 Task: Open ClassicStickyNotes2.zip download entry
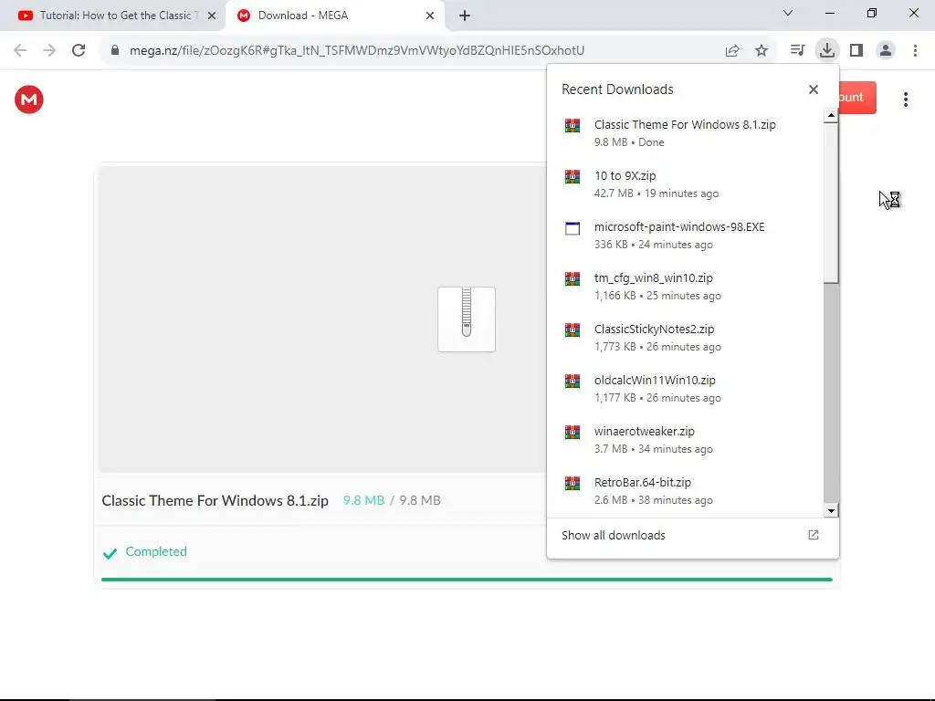tap(685, 338)
